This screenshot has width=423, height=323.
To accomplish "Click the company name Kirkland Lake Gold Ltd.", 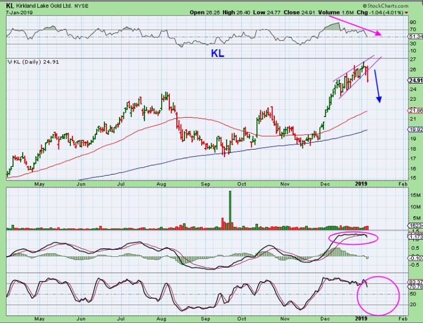I will coord(45,6).
